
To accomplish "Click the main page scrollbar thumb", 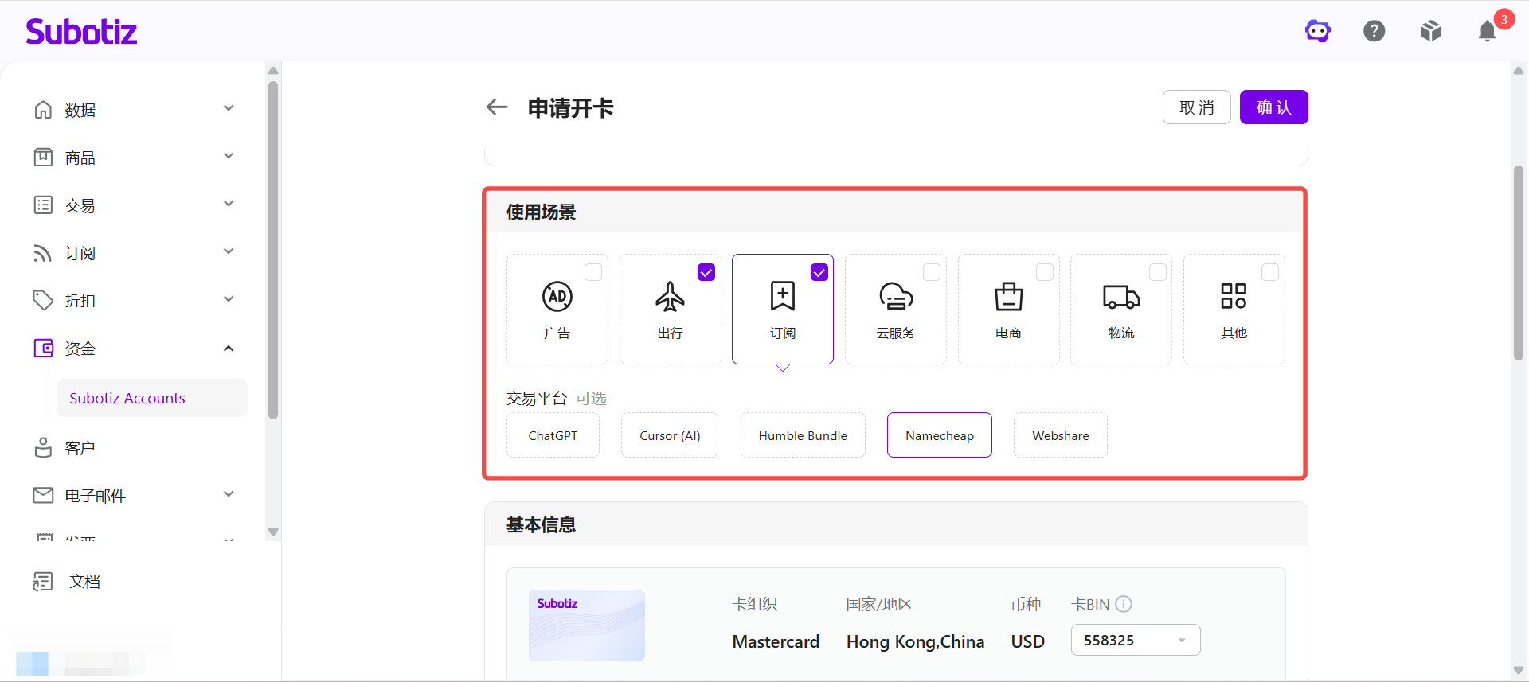I will (1519, 263).
